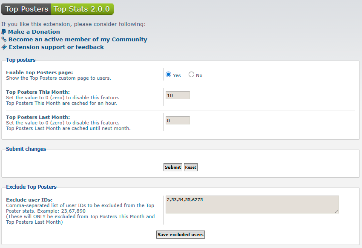Click the PayPal icon beside Make a Donation
This screenshot has width=362, height=248.
click(x=4, y=32)
